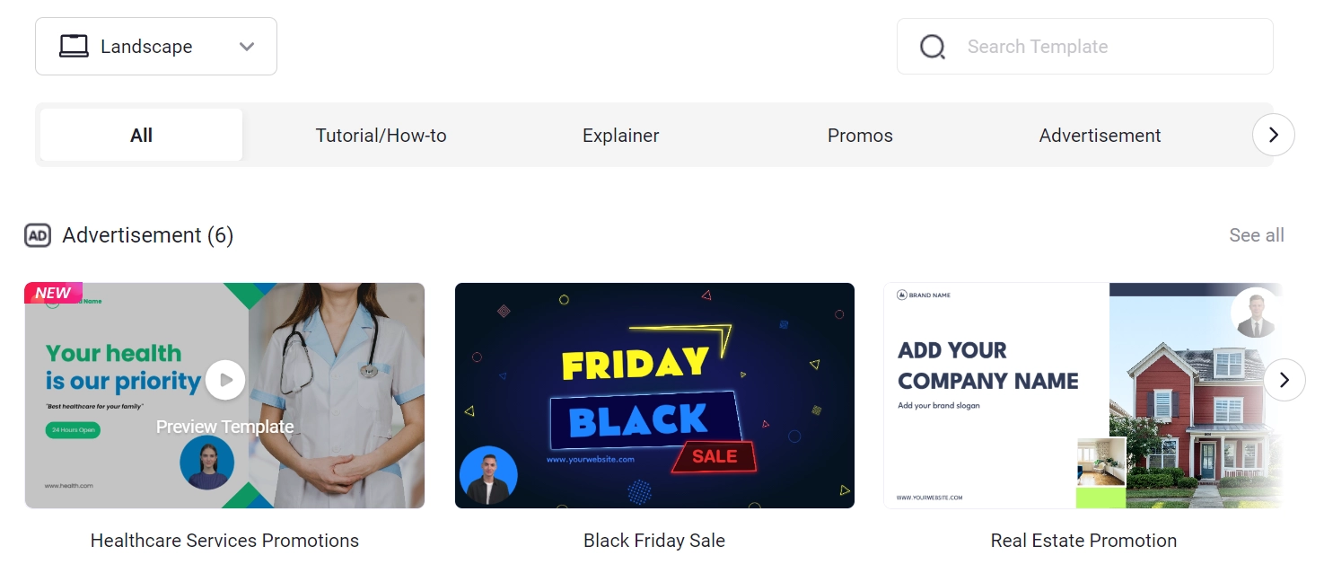Open the Landscape orientation dropdown

tap(156, 47)
